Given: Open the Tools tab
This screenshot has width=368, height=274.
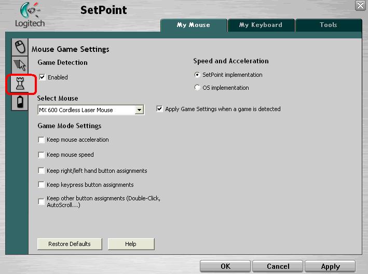Looking at the screenshot, I should click(329, 25).
